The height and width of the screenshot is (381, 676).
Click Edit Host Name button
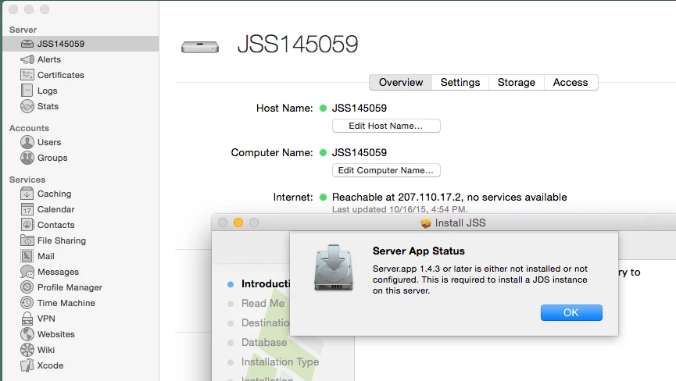(x=386, y=126)
